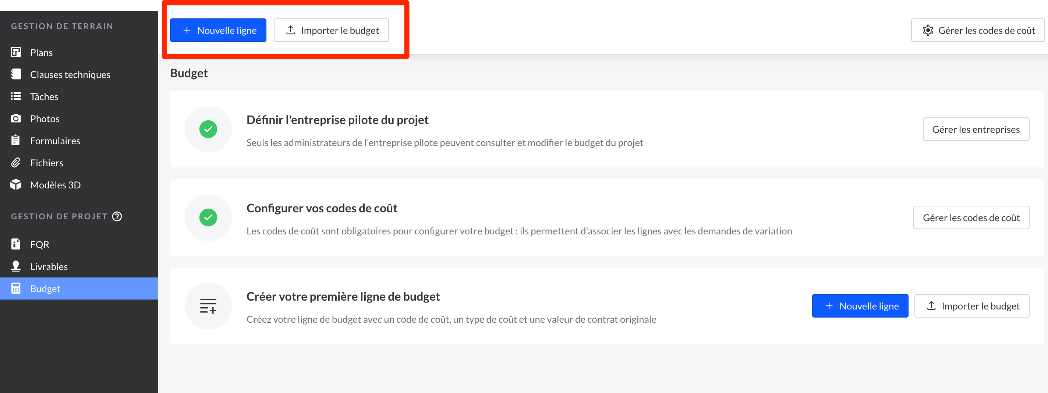Click the Formulaires clipboard icon
This screenshot has height=393, width=1048.
pyautogui.click(x=16, y=140)
